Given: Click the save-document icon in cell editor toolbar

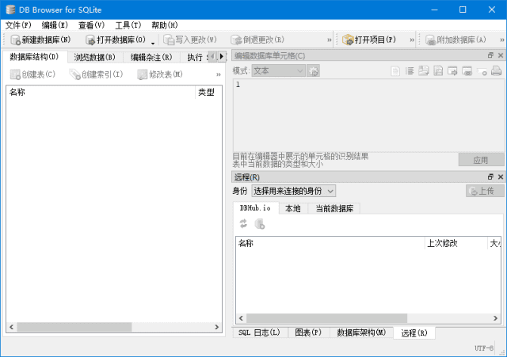Looking at the screenshot, I should click(x=438, y=70).
